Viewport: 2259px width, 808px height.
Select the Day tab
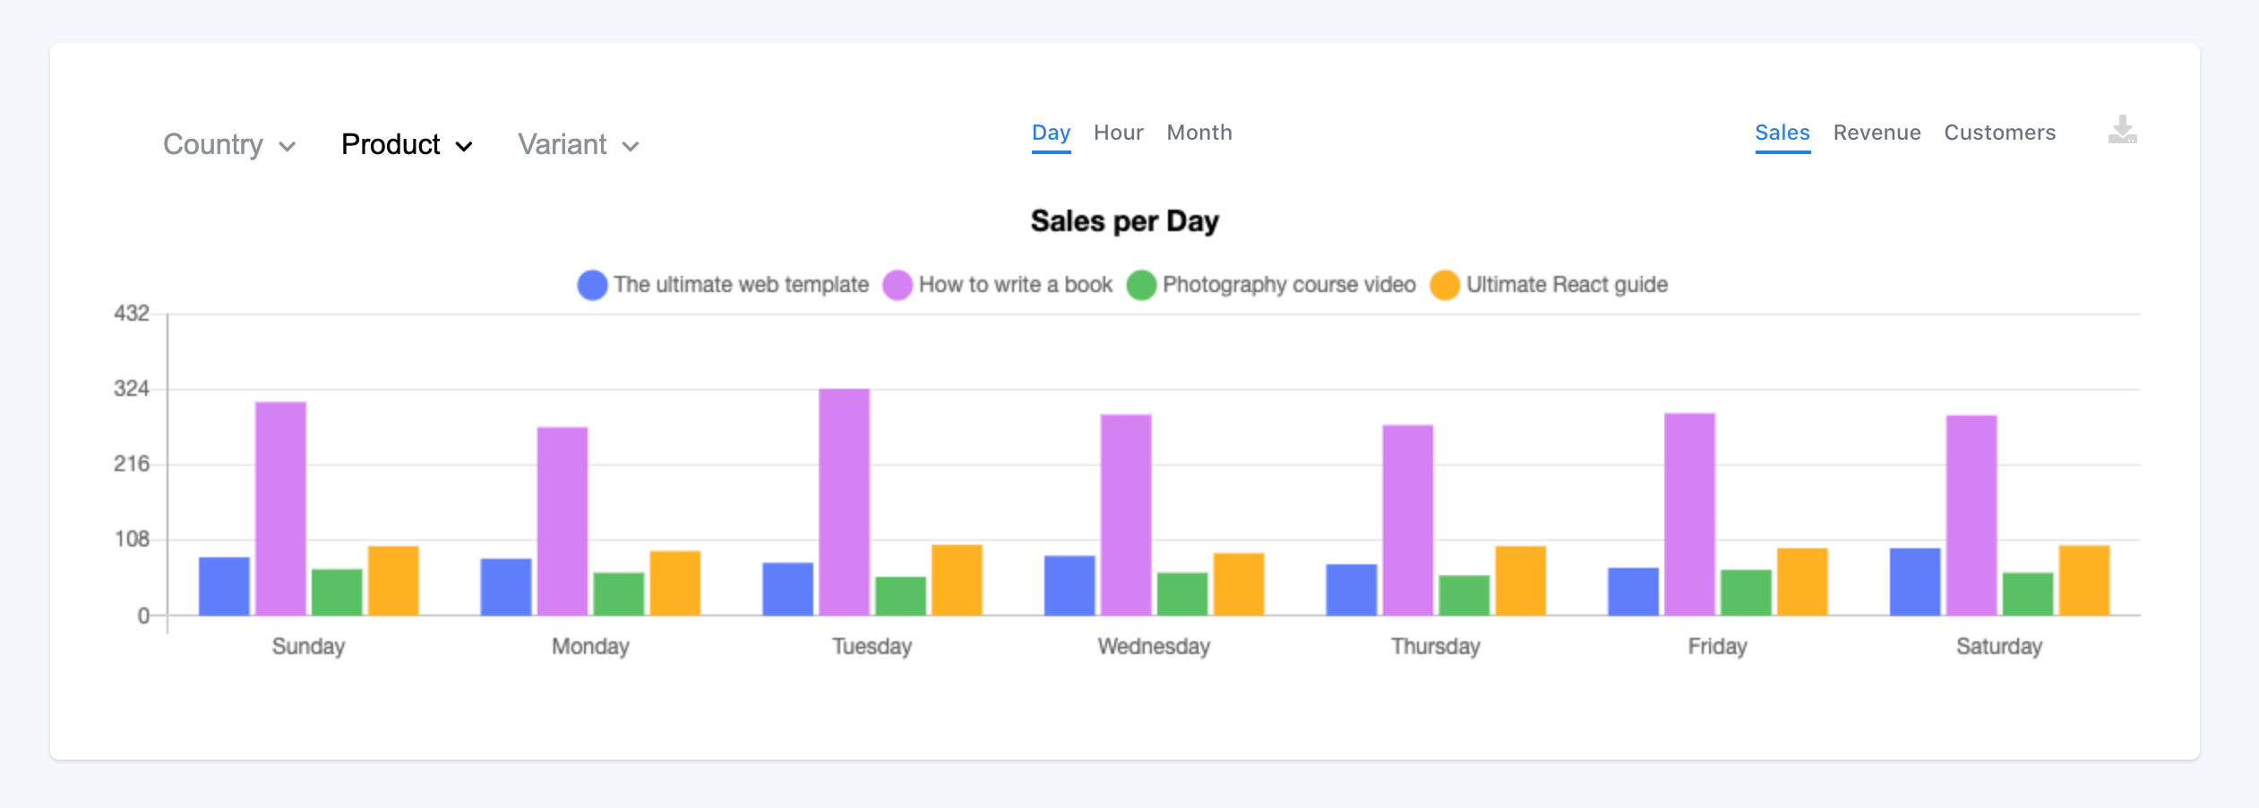point(1051,132)
